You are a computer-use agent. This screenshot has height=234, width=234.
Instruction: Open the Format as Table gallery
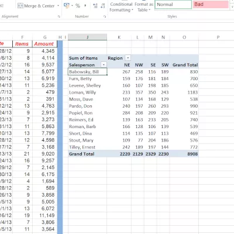tap(144, 7)
